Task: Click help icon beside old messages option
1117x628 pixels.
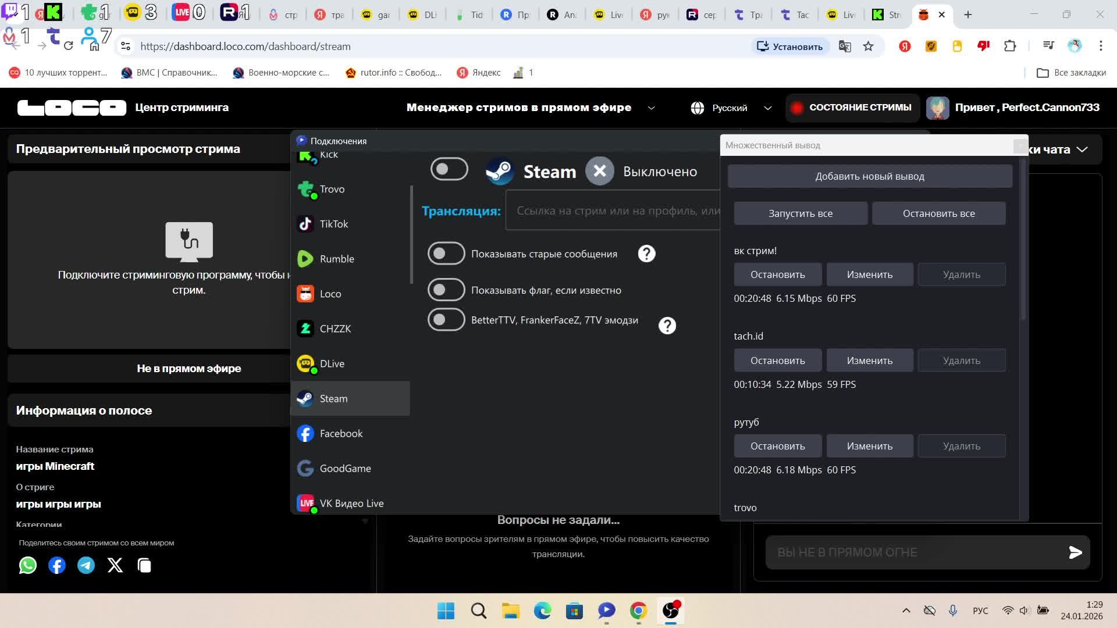Action: [x=646, y=254]
